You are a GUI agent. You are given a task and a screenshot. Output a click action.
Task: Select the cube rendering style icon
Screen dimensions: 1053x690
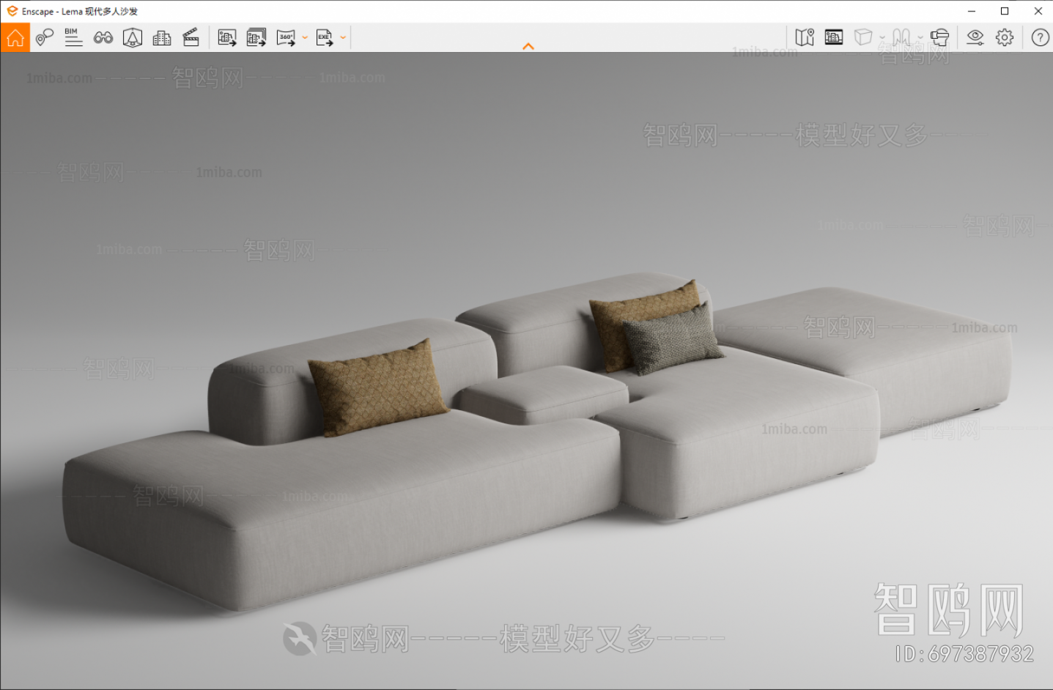864,37
